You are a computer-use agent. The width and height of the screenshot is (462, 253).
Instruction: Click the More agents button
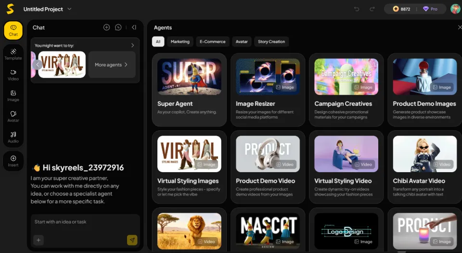coord(111,64)
